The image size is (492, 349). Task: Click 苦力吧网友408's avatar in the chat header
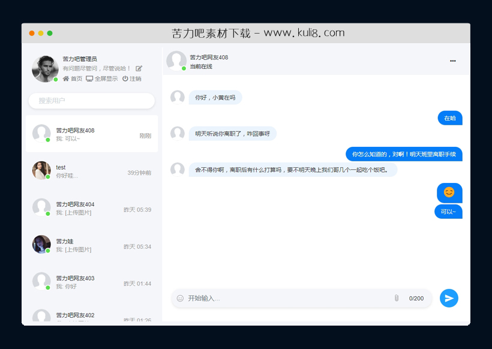click(x=176, y=61)
